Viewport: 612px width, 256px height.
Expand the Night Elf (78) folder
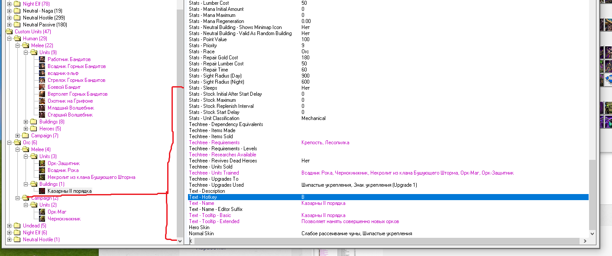coord(10,4)
